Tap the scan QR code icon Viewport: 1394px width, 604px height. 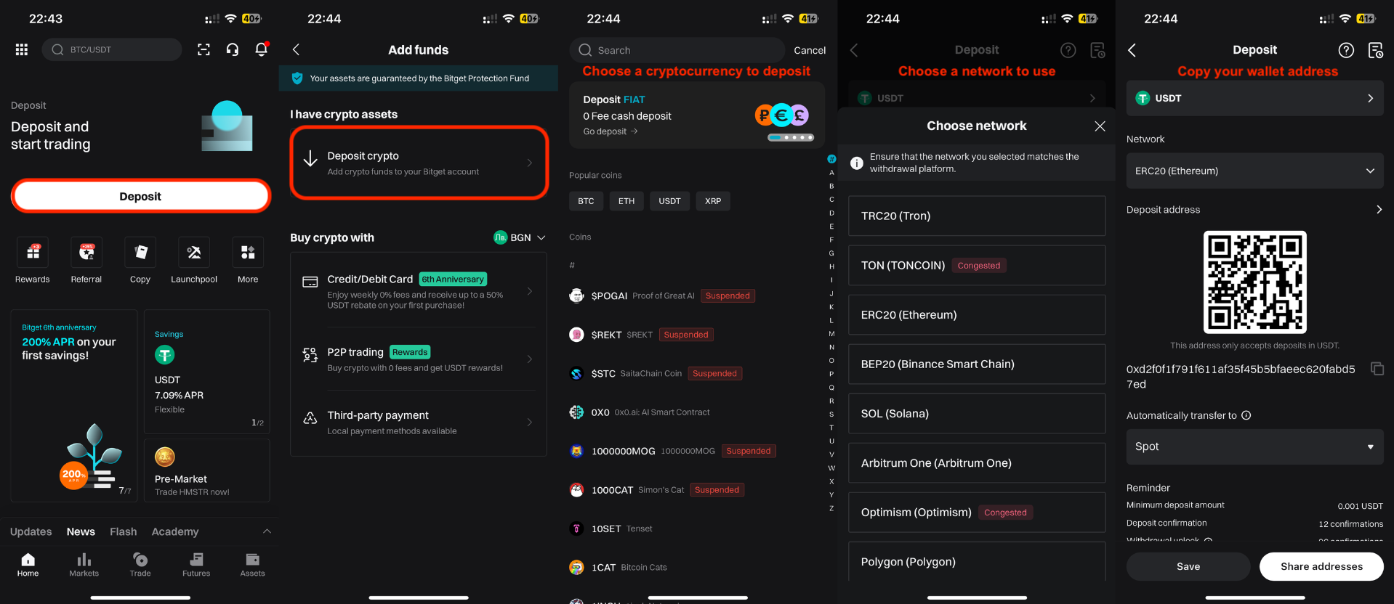204,49
